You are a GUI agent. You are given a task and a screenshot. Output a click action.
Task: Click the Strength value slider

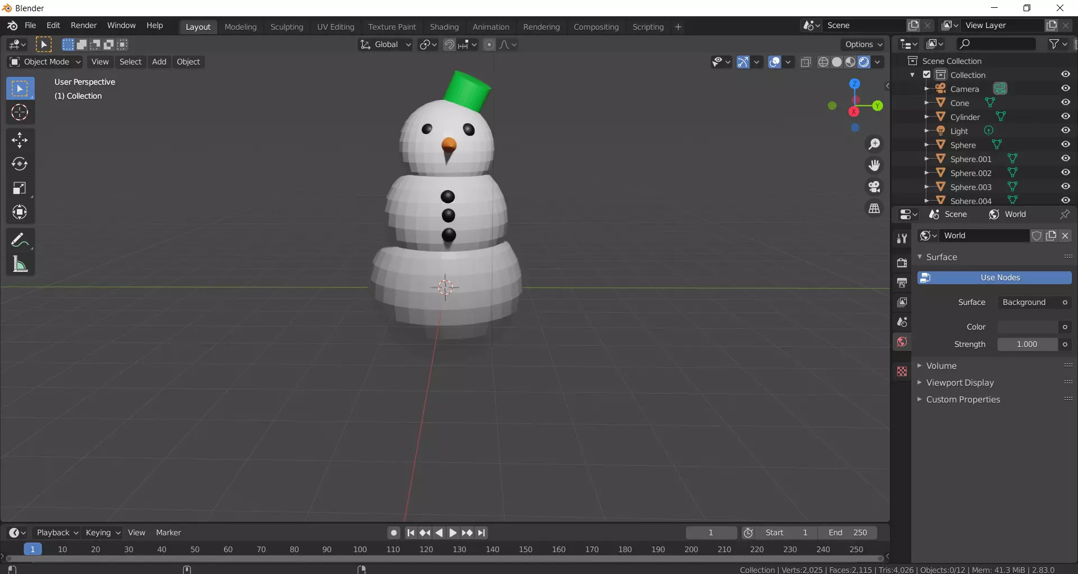1027,344
